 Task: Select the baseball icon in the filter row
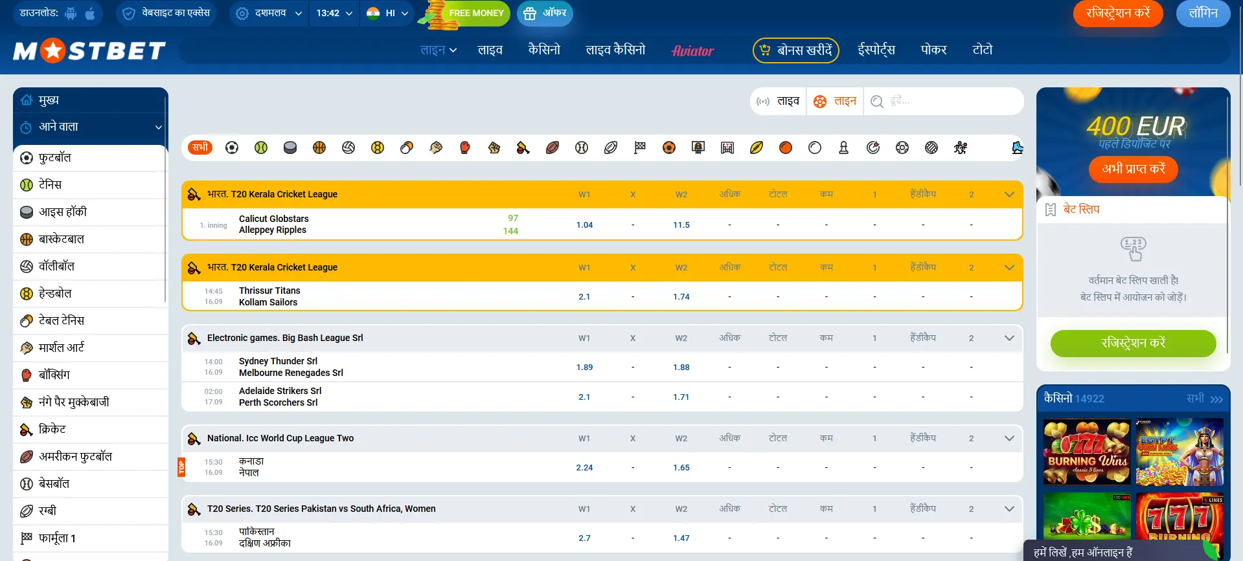[582, 148]
